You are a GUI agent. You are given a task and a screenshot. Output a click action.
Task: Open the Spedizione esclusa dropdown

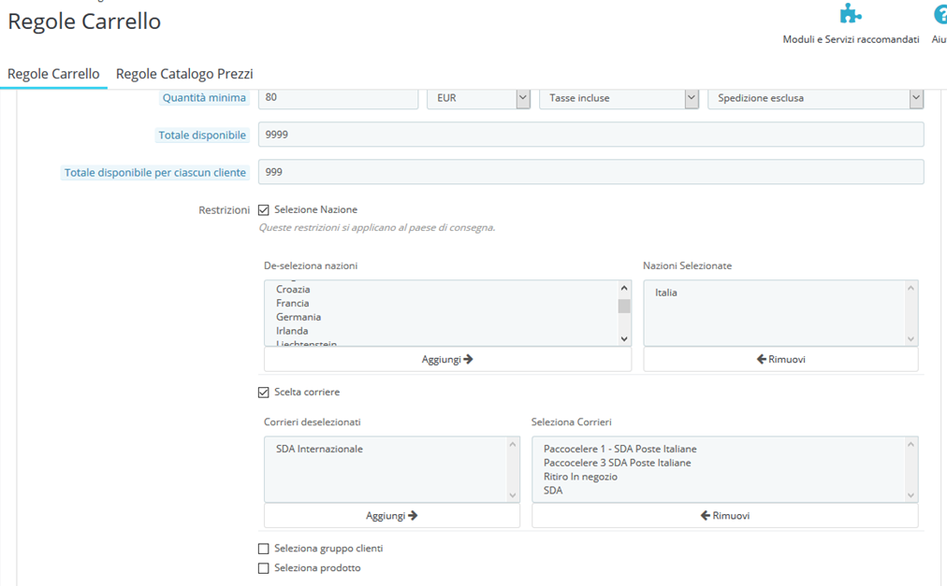(x=815, y=98)
